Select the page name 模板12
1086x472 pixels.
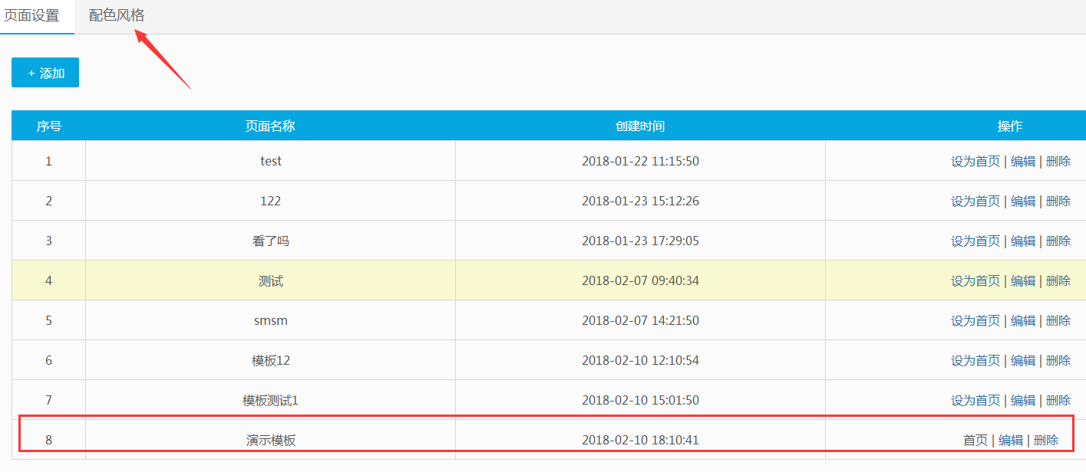[x=270, y=360]
